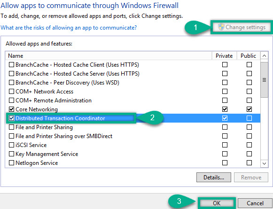Enable Public for BranchCache Peer Discovery
The height and width of the screenshot is (209, 273).
[249, 82]
